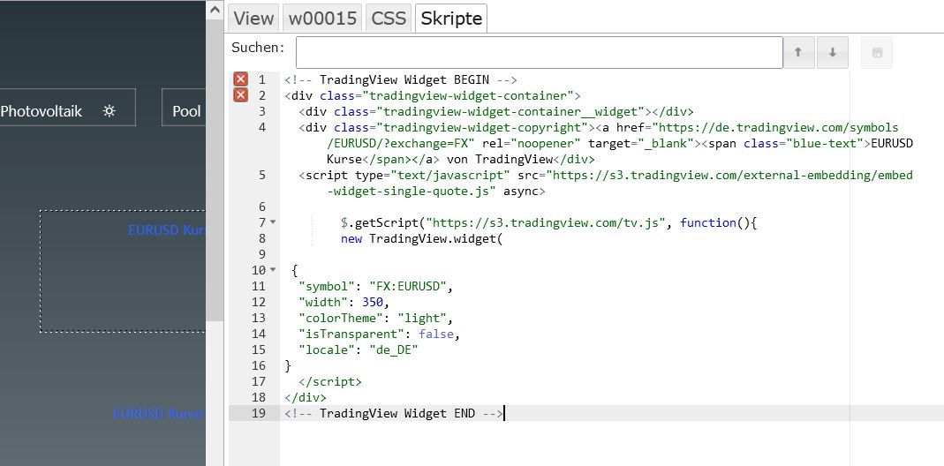Click the closing </div> on line 18
Image resolution: width=944 pixels, height=466 pixels.
tap(306, 397)
